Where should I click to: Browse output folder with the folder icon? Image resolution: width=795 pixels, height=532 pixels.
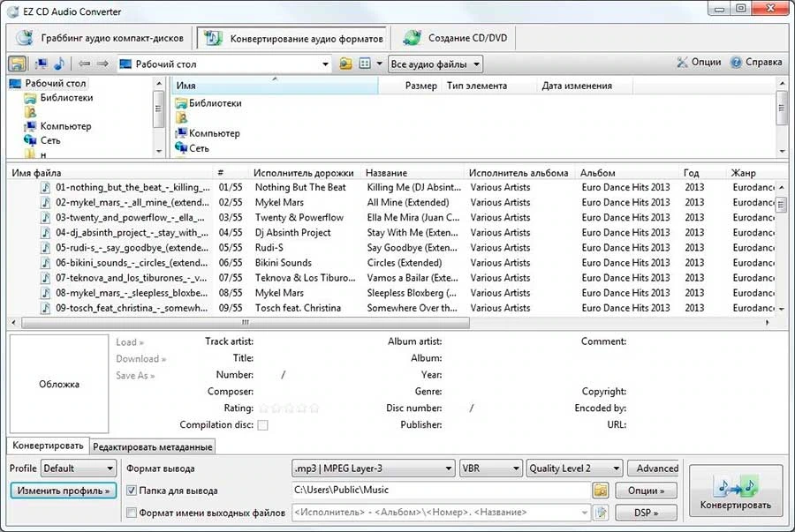click(601, 490)
